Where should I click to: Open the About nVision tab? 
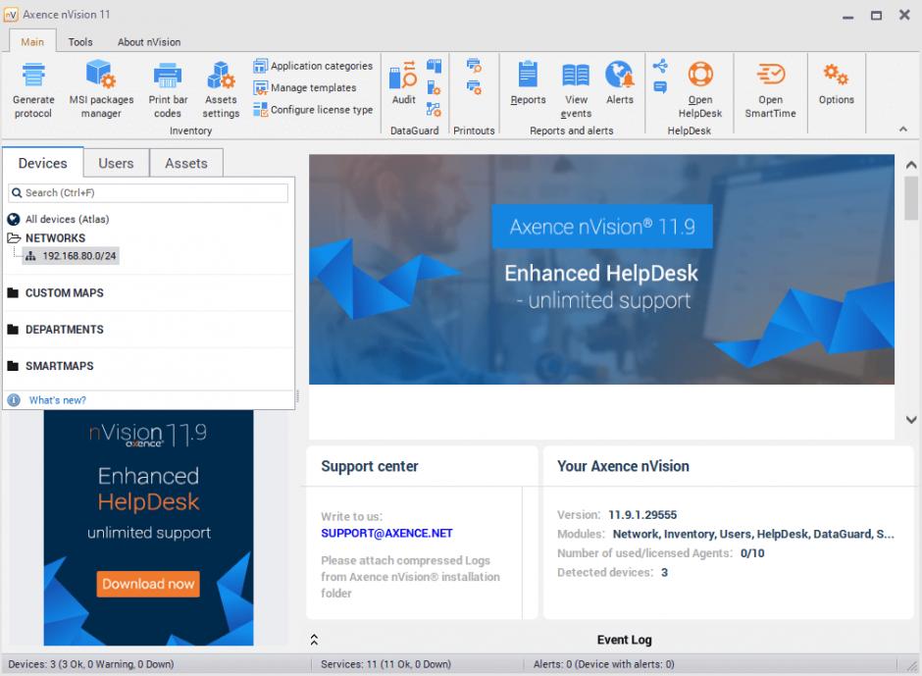pyautogui.click(x=149, y=42)
